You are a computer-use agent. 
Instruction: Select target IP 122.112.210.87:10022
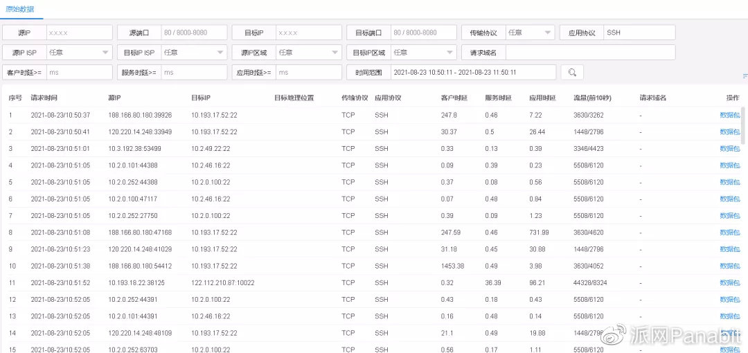click(223, 282)
